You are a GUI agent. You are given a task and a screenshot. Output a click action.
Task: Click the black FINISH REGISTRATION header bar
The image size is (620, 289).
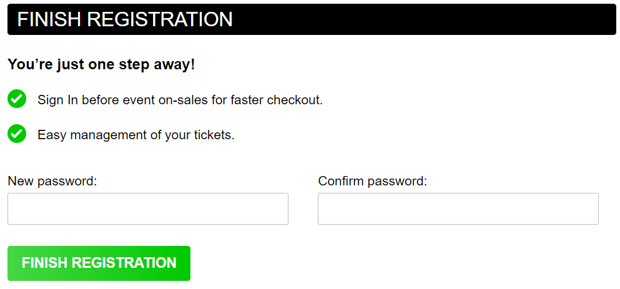pos(312,19)
